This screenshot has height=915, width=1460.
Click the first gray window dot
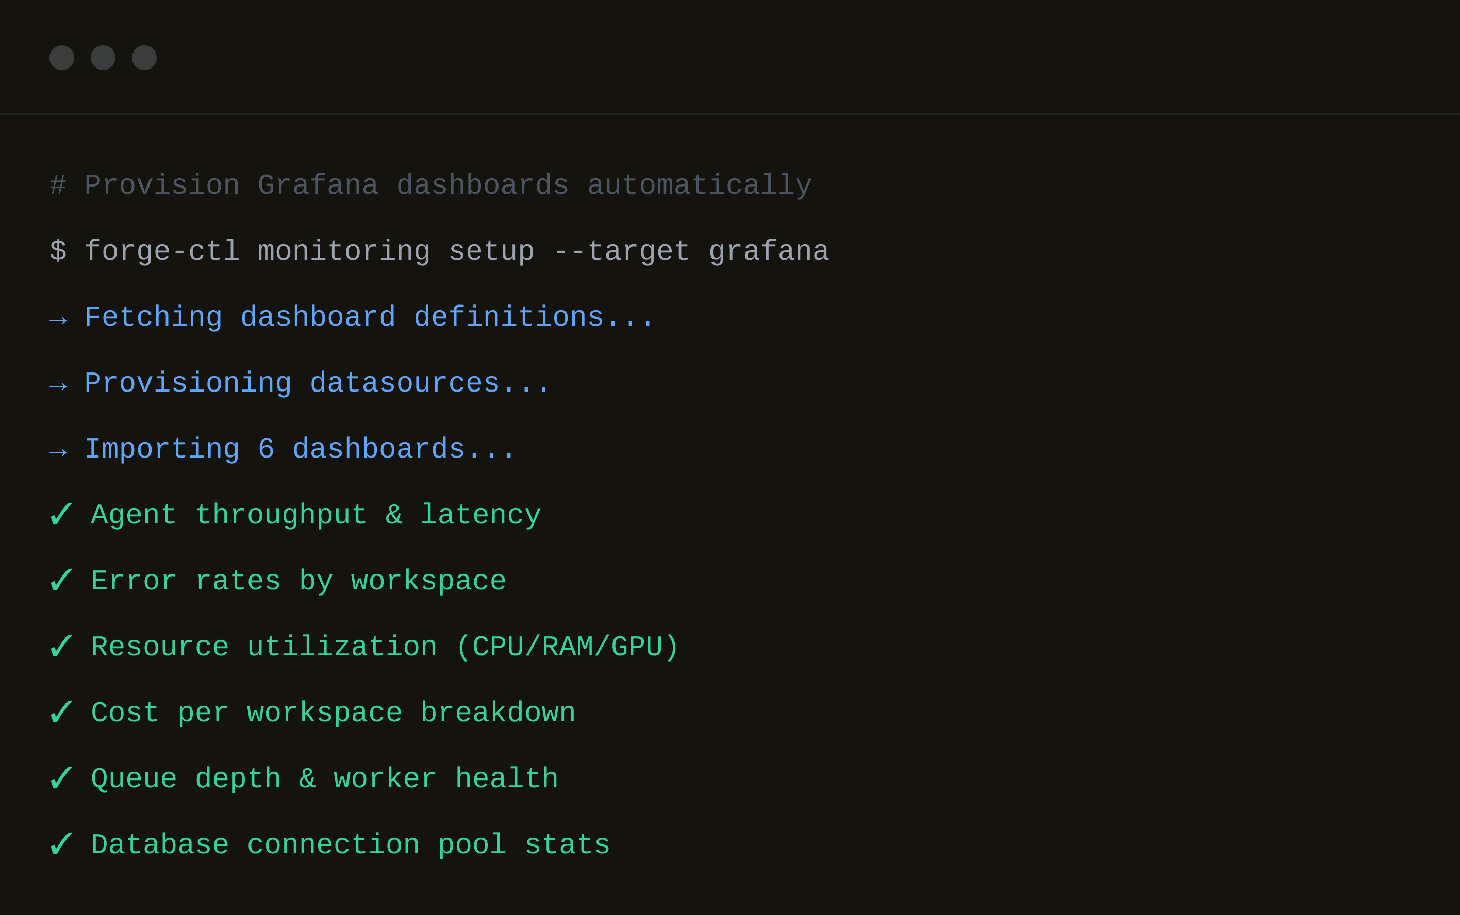[x=62, y=58]
